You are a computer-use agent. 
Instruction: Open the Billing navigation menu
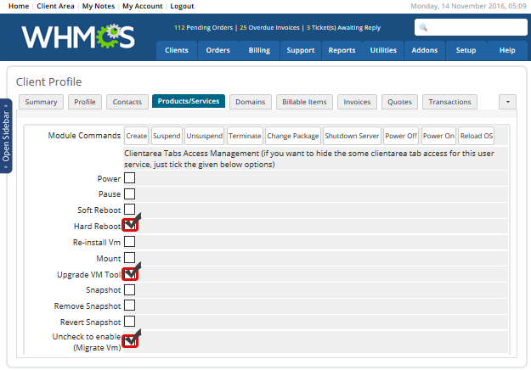(x=259, y=50)
